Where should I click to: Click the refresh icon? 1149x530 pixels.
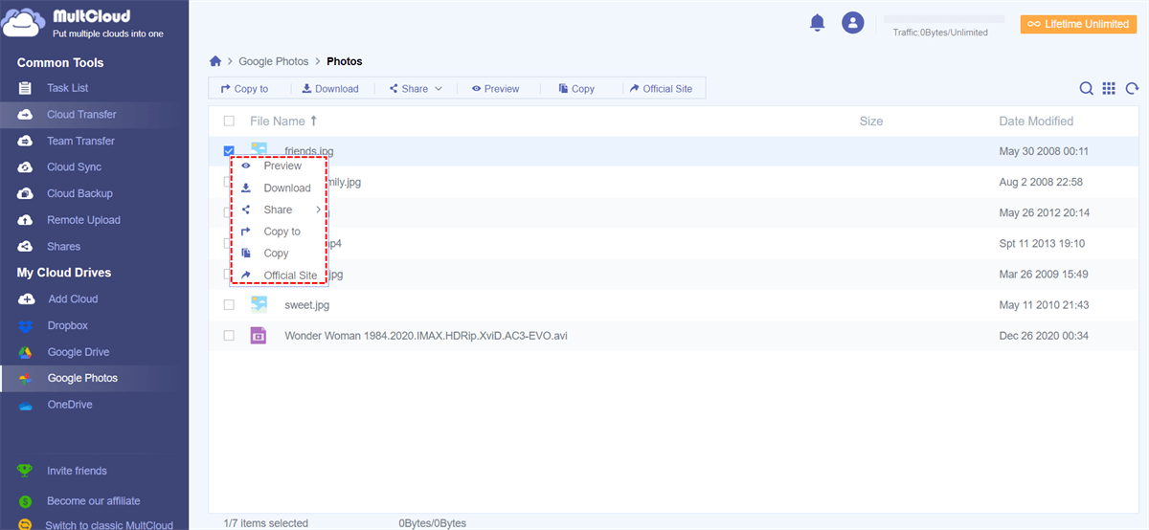(x=1132, y=88)
